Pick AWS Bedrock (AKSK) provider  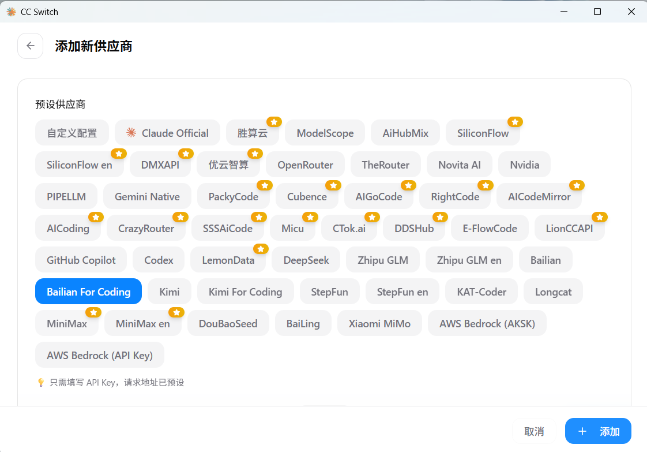pos(487,323)
